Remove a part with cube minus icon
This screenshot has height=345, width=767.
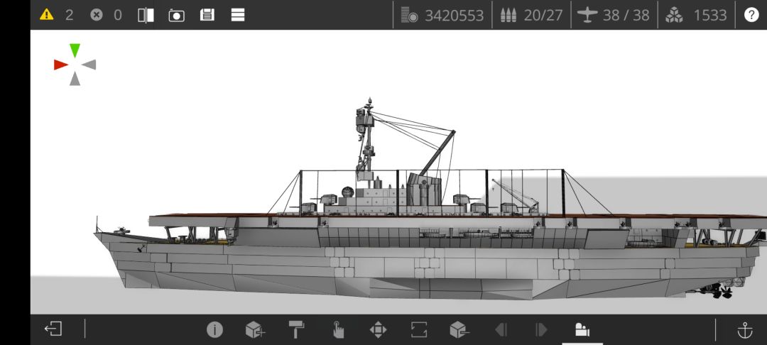click(459, 330)
